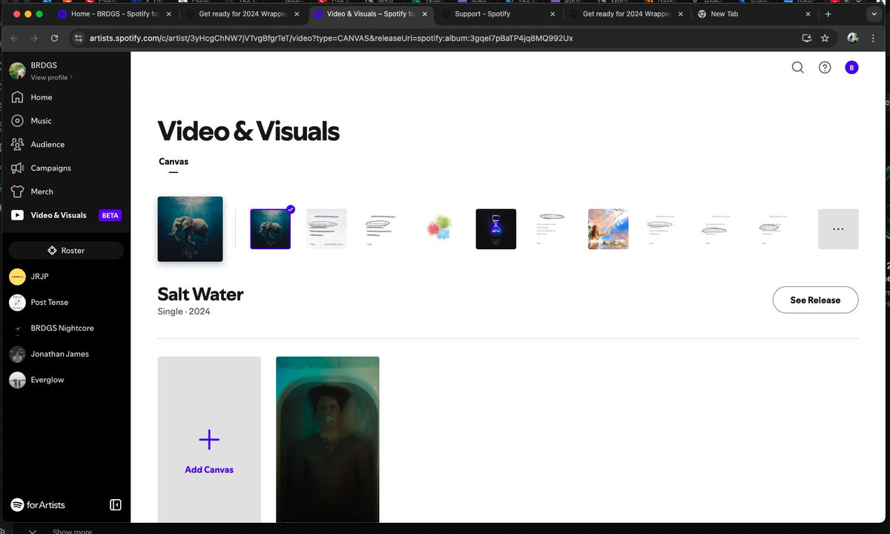View site information icon in address bar
The image size is (890, 534).
coord(79,38)
